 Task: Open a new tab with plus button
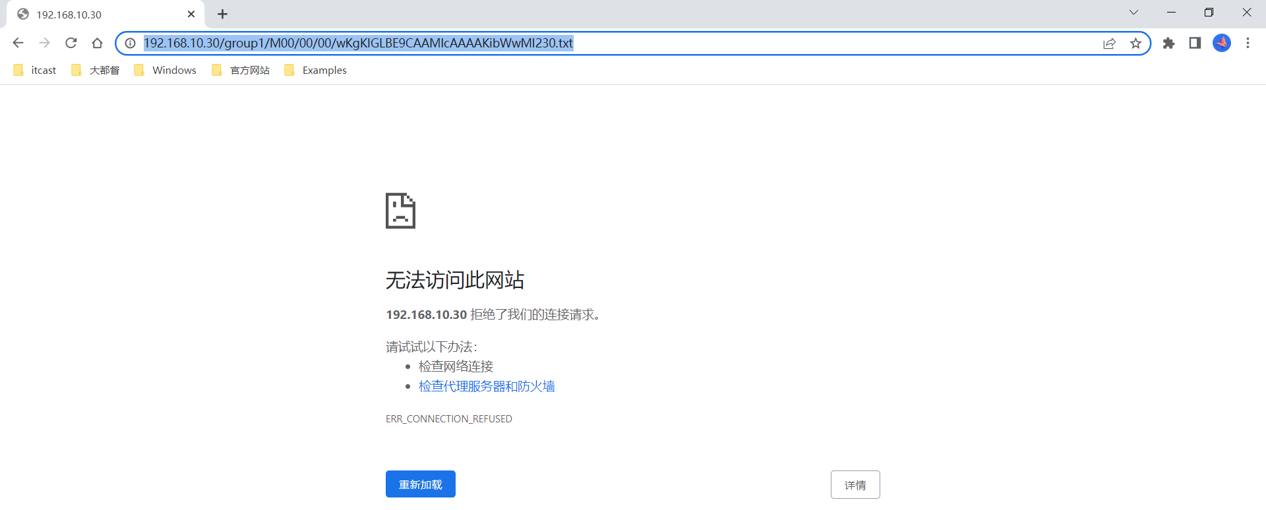coord(222,14)
